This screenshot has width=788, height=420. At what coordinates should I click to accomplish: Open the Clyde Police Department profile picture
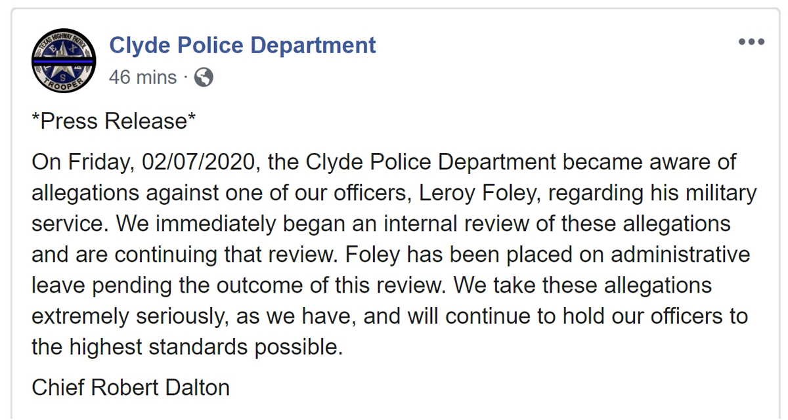63,60
